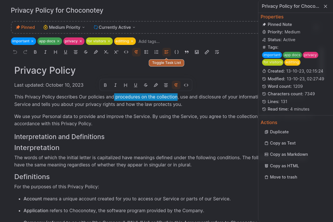
Task: Click the for visitors tag in Properties panel
Action: pyautogui.click(x=272, y=62)
